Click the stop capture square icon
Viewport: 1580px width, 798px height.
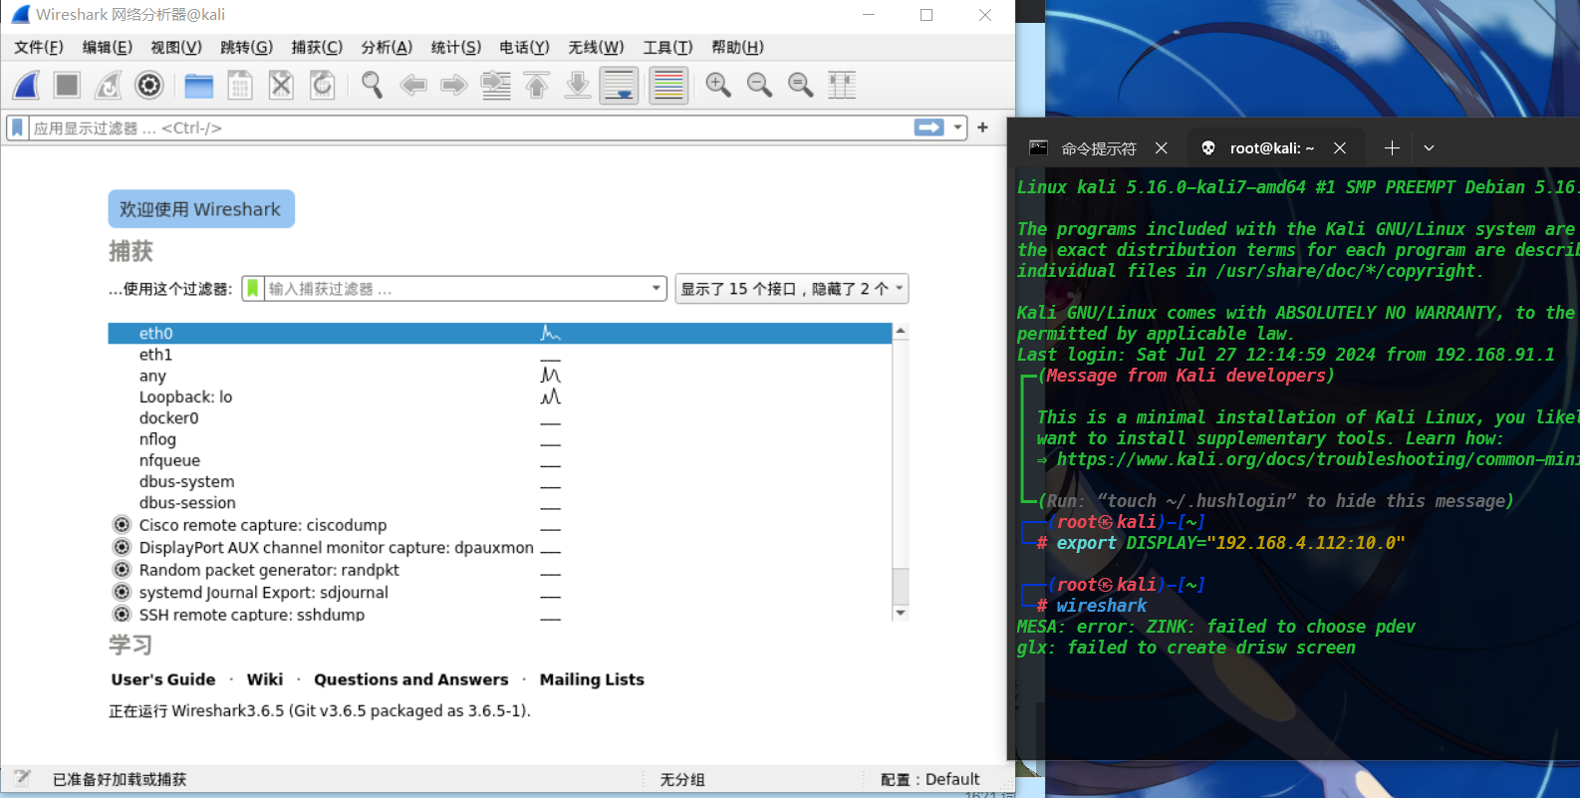pyautogui.click(x=67, y=86)
